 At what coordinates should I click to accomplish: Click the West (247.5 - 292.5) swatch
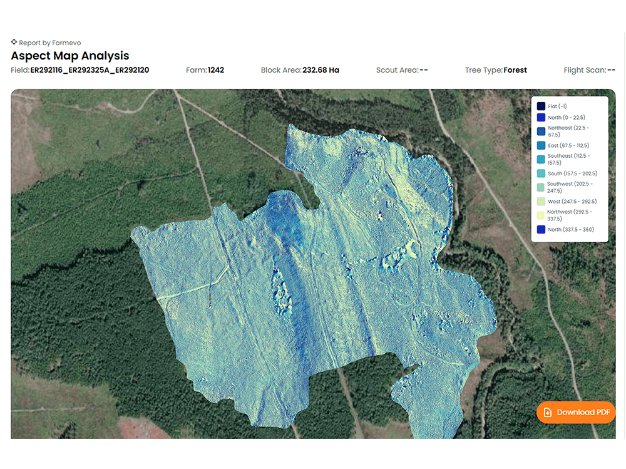pos(541,202)
